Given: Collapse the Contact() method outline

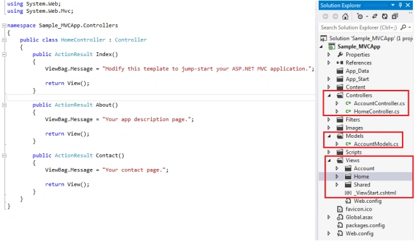Looking at the screenshot, I should coord(4,156).
